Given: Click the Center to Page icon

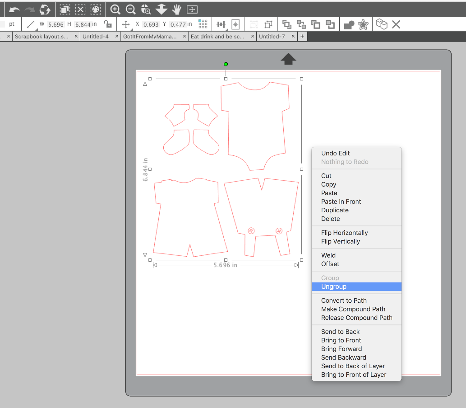Looking at the screenshot, I should click(x=236, y=24).
